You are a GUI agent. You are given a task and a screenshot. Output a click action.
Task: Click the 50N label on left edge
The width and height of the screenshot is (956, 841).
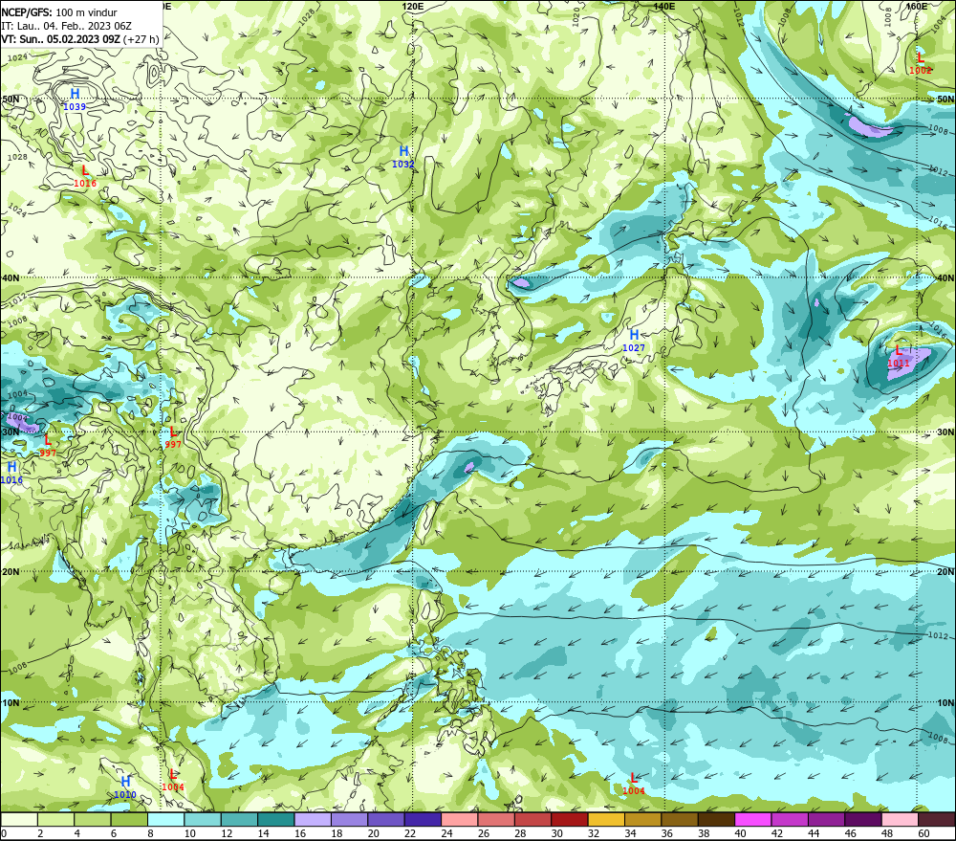pos(11,99)
